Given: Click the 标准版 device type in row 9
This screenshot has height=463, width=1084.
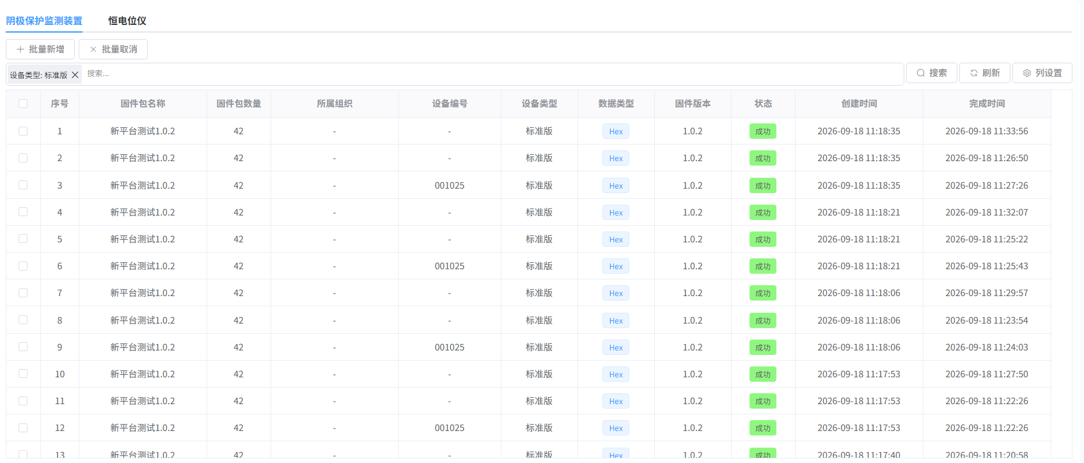Looking at the screenshot, I should pyautogui.click(x=539, y=347).
